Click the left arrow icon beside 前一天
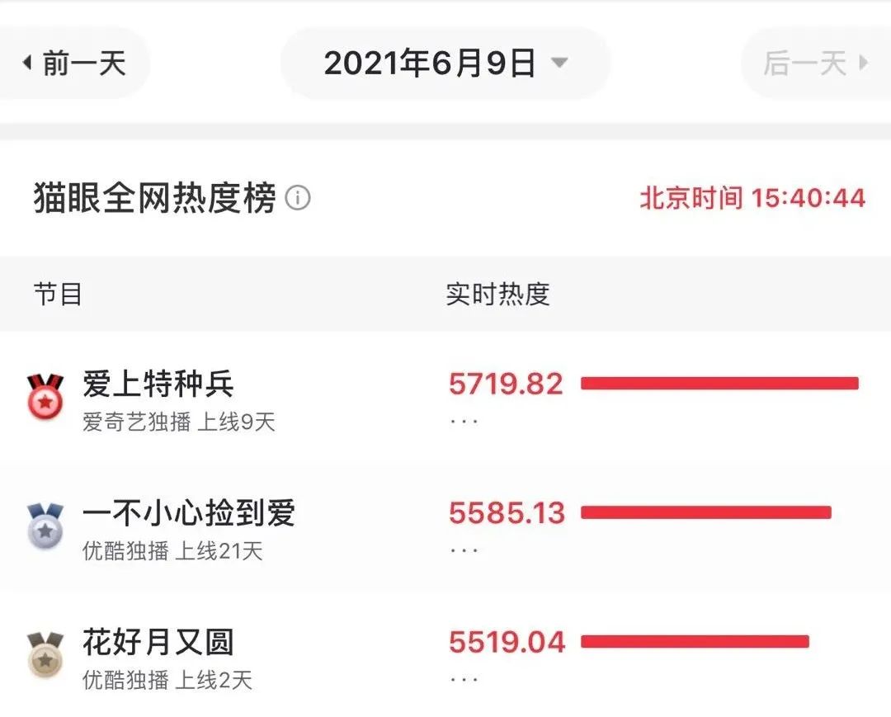The image size is (891, 717). coord(26,62)
